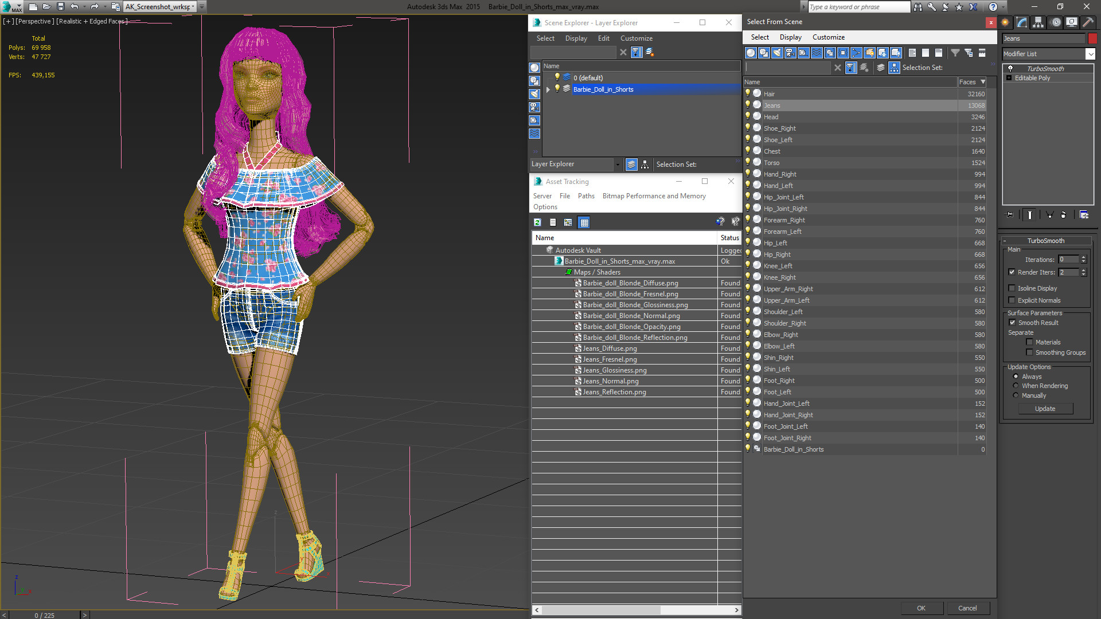Open the Motion command panel tab

coord(1056,22)
